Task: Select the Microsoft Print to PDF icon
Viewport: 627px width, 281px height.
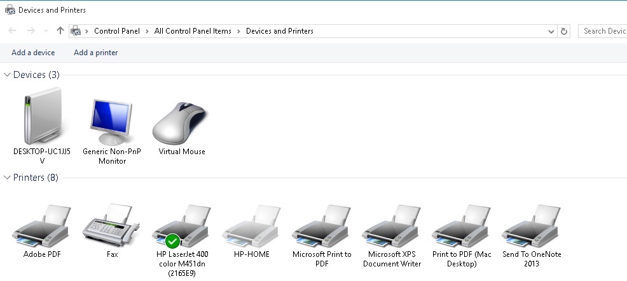Action: [x=322, y=226]
